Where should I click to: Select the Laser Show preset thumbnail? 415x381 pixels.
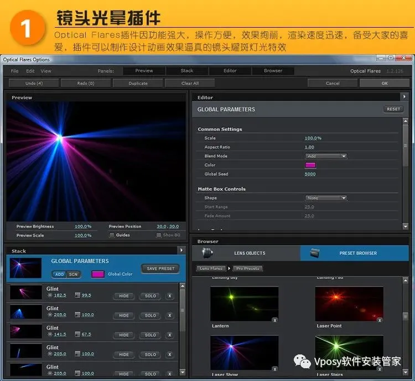244,353
